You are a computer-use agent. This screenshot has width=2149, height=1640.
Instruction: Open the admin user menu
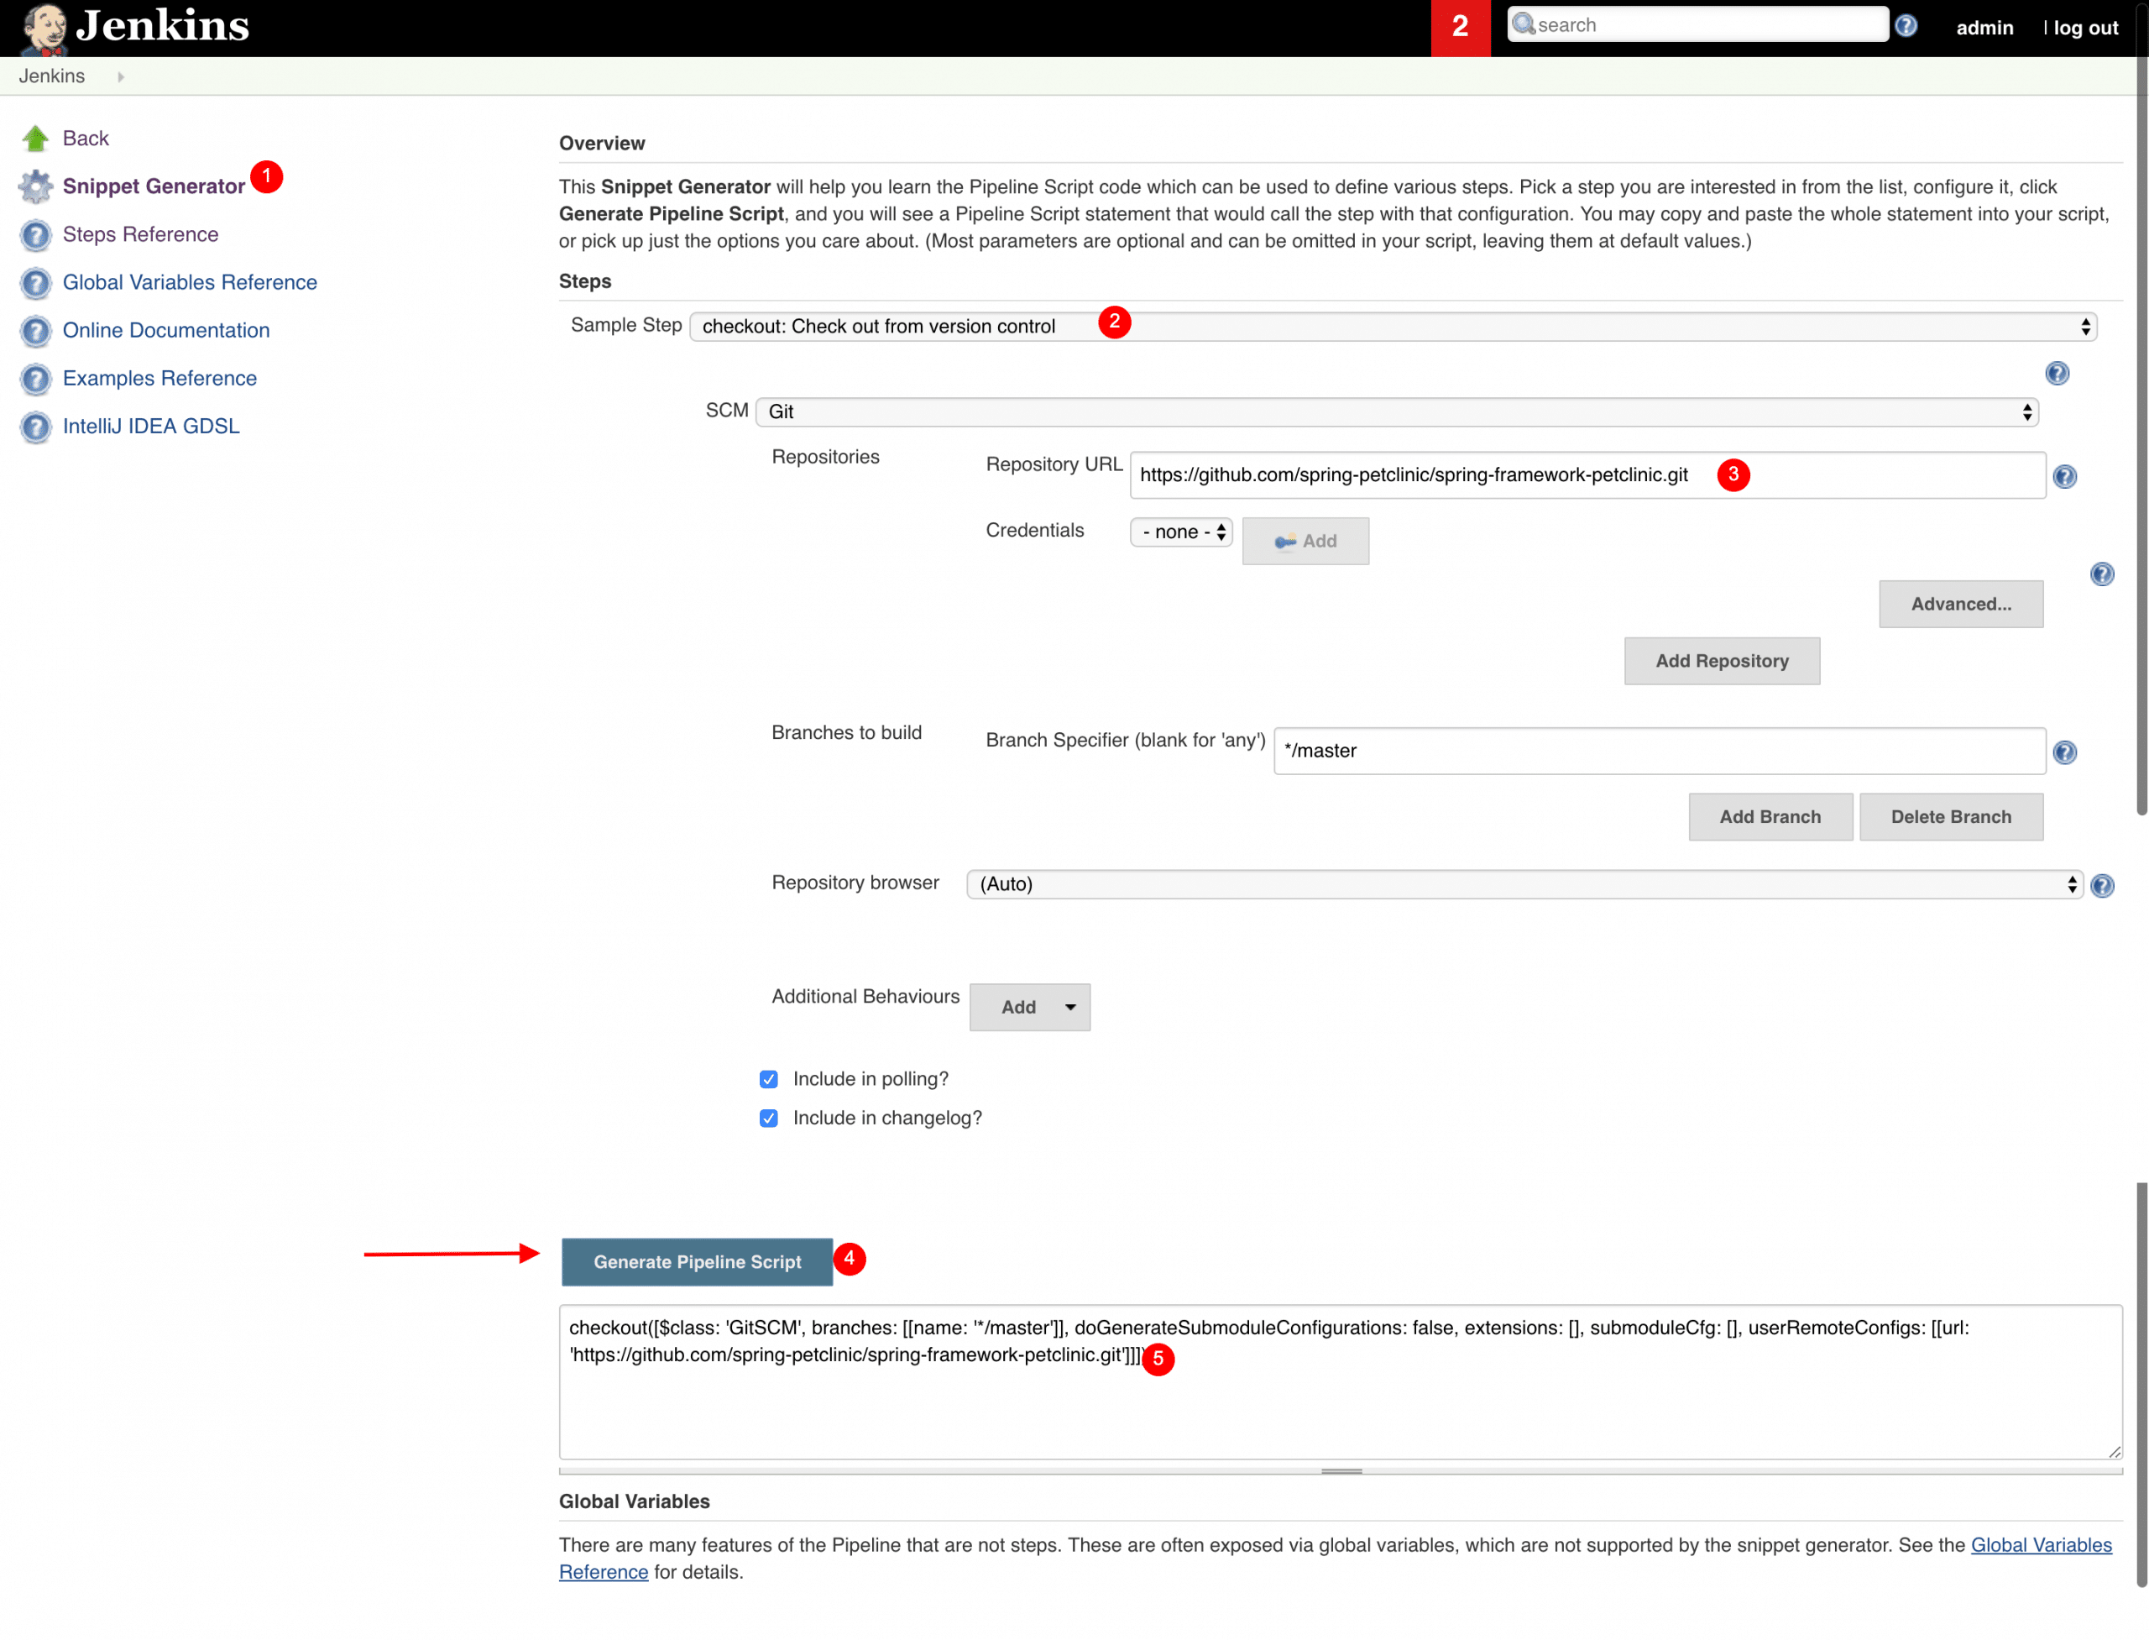pos(1984,28)
